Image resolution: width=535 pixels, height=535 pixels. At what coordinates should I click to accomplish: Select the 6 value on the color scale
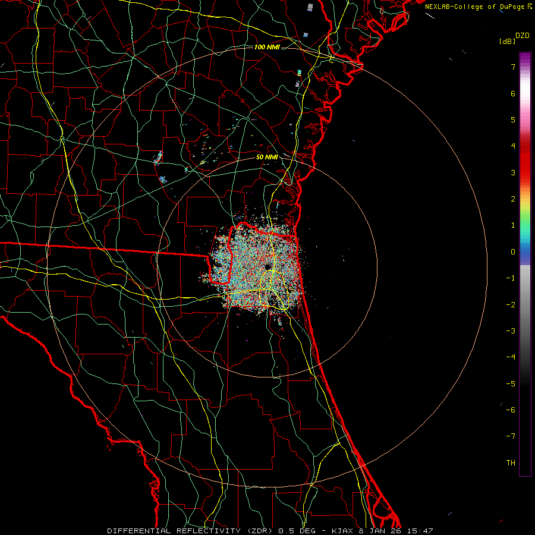point(513,93)
